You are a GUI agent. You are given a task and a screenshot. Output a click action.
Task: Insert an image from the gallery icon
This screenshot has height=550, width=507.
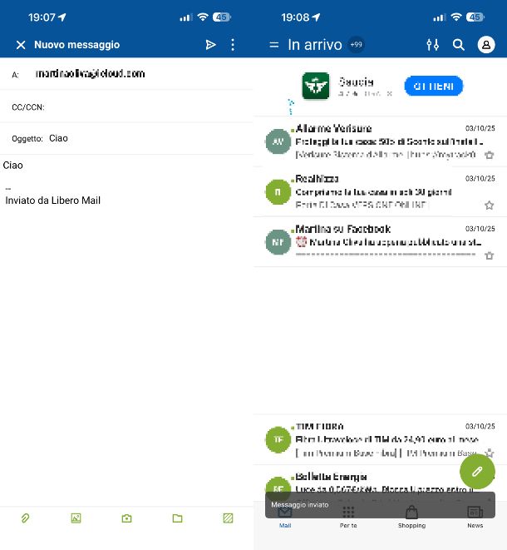[x=76, y=518]
